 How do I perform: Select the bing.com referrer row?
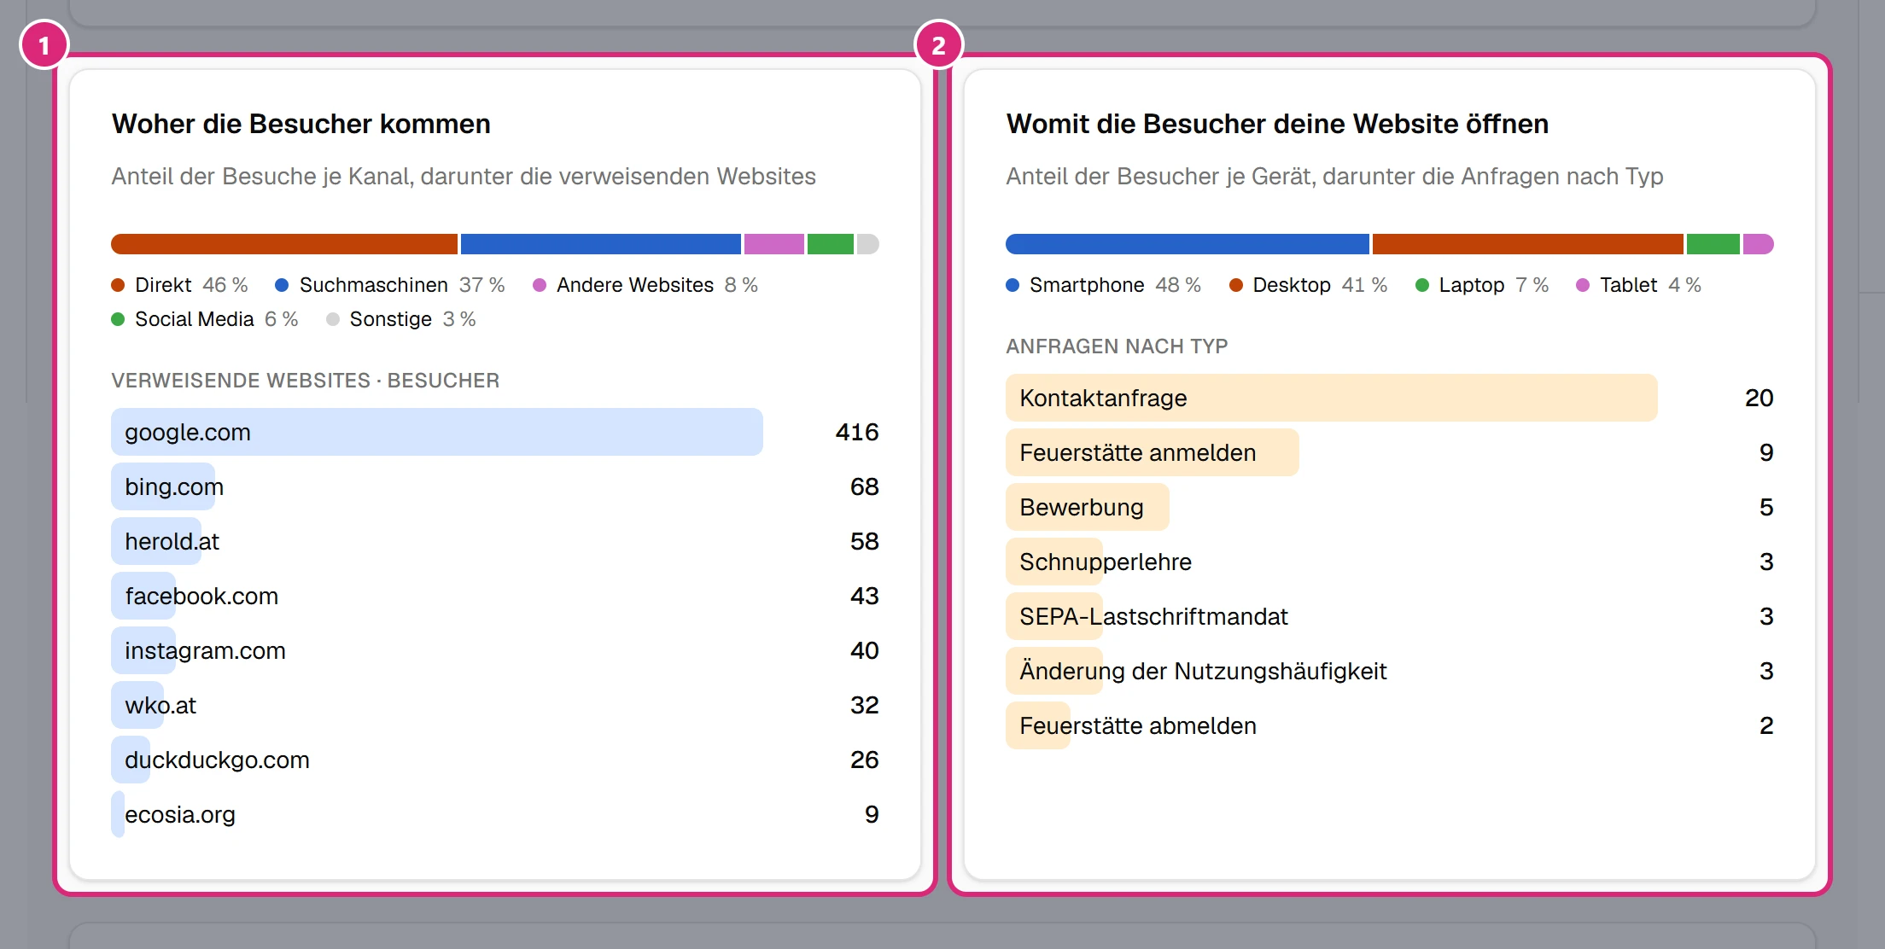pyautogui.click(x=495, y=486)
